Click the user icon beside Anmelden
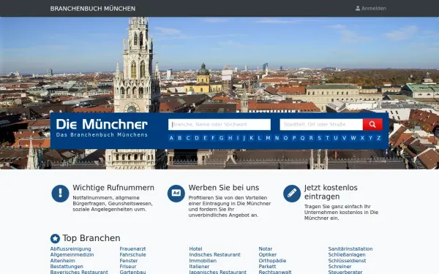Viewport: 439px width, 274px height. [358, 8]
